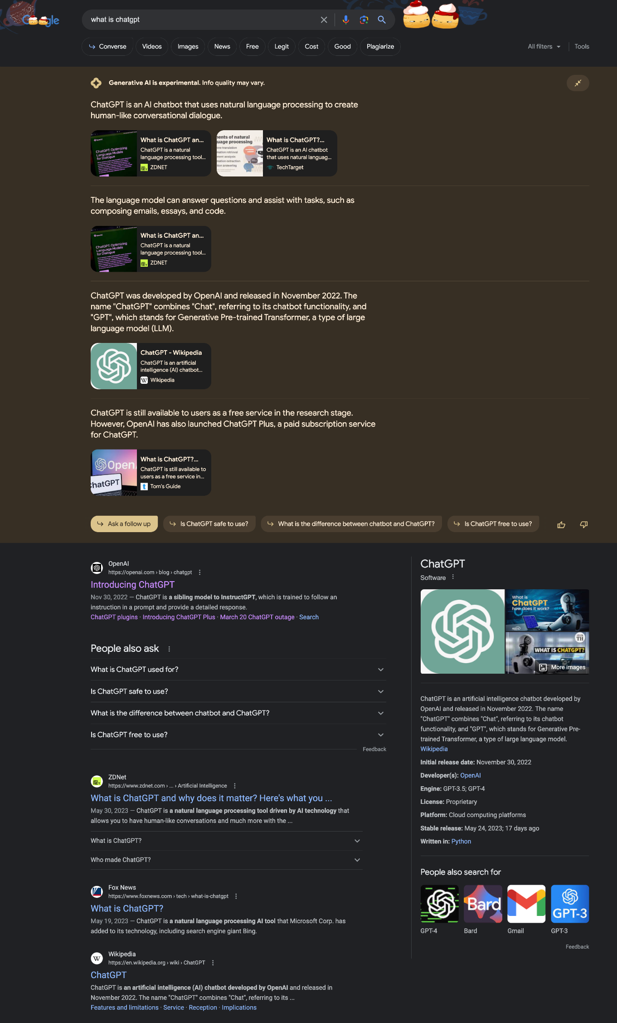Screen dimensions: 617x1023
Task: Give thumbs down to AI answer
Action: (x=584, y=524)
